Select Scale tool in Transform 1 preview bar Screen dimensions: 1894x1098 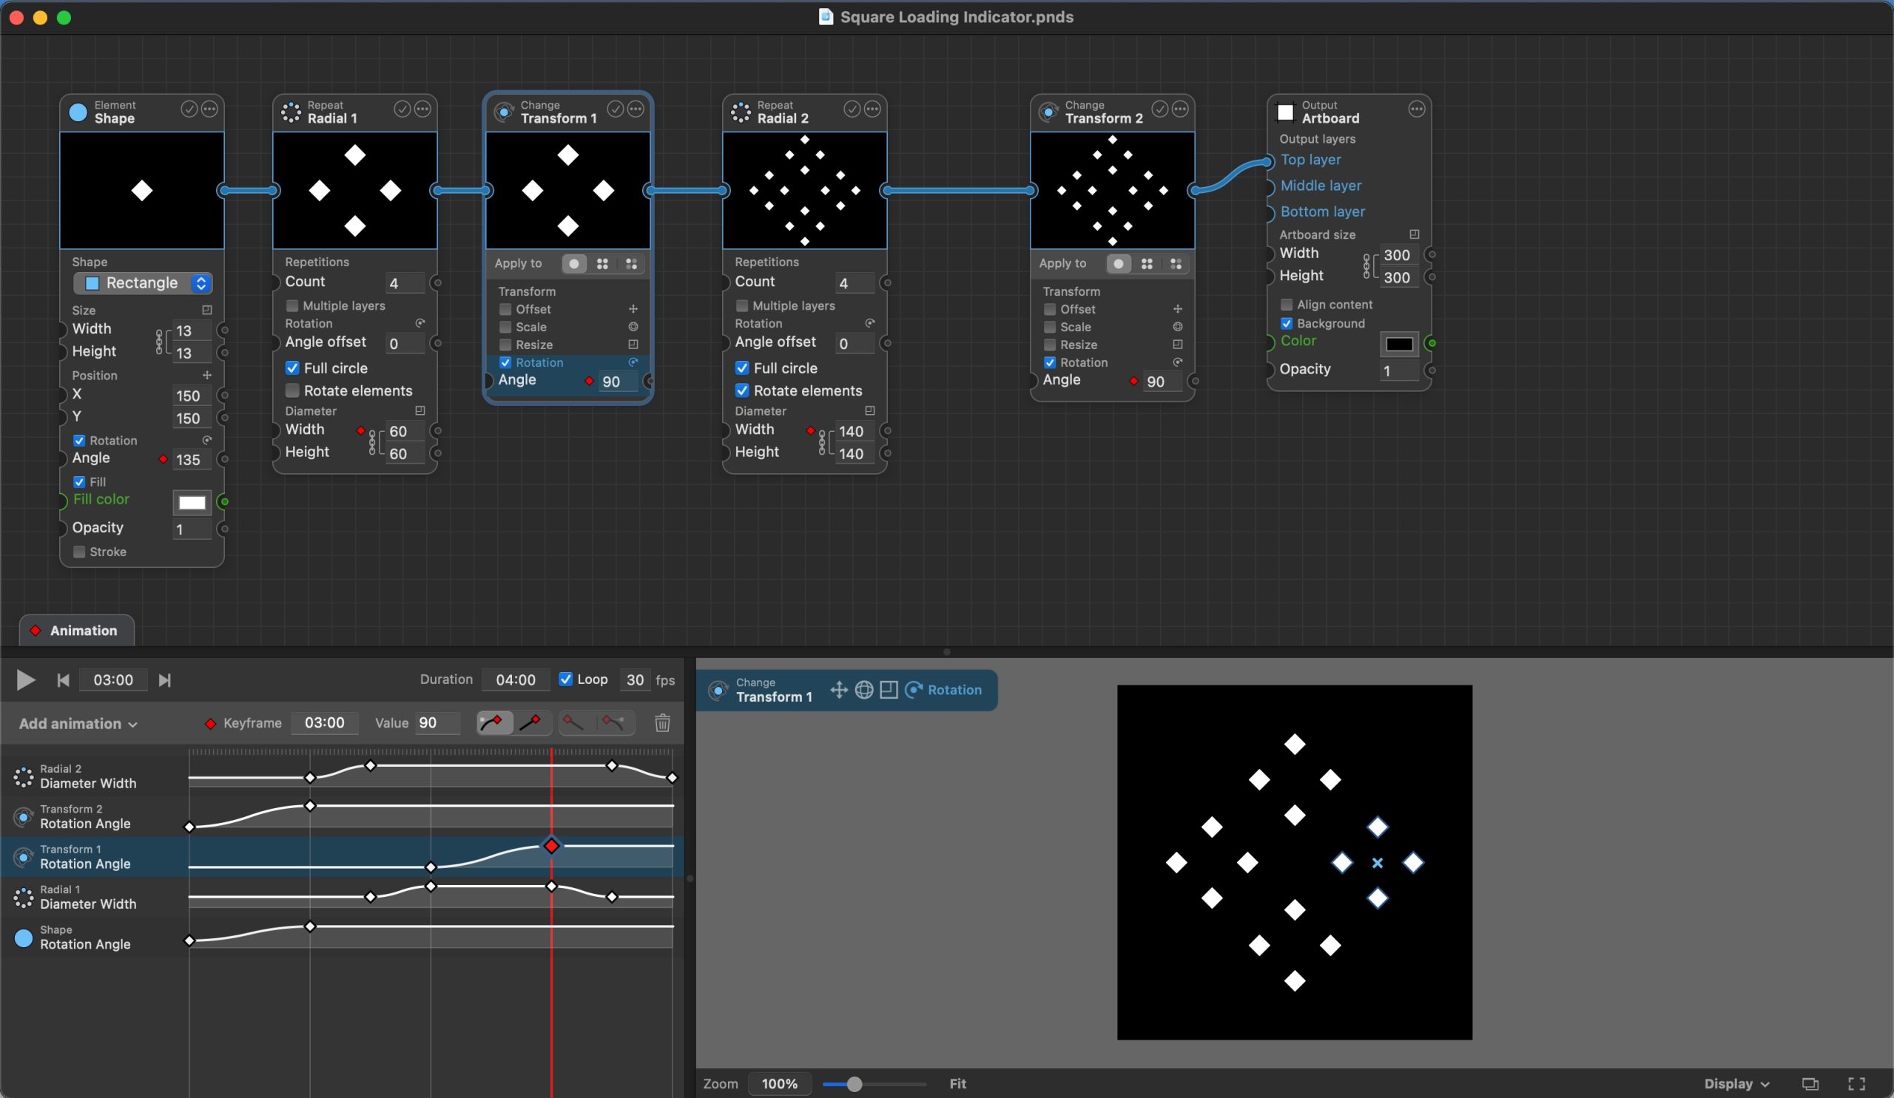click(x=864, y=689)
